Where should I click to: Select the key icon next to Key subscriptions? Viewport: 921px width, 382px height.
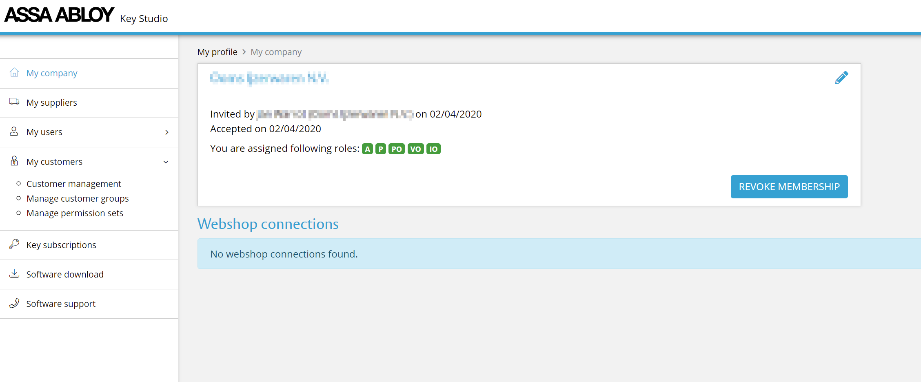[14, 244]
